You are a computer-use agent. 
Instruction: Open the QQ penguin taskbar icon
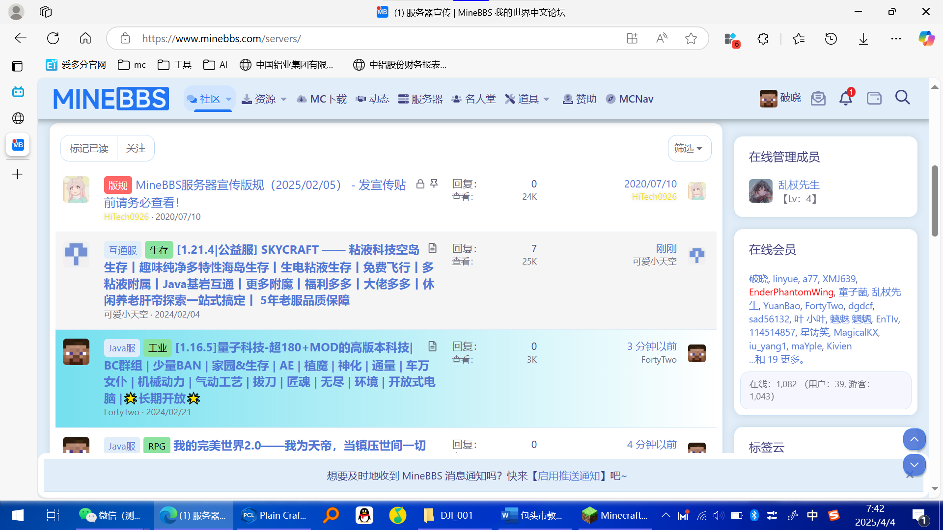coord(364,515)
